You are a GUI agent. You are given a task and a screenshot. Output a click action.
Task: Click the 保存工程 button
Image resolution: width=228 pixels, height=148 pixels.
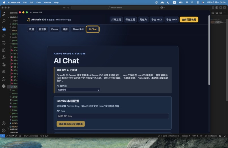tap(130, 20)
